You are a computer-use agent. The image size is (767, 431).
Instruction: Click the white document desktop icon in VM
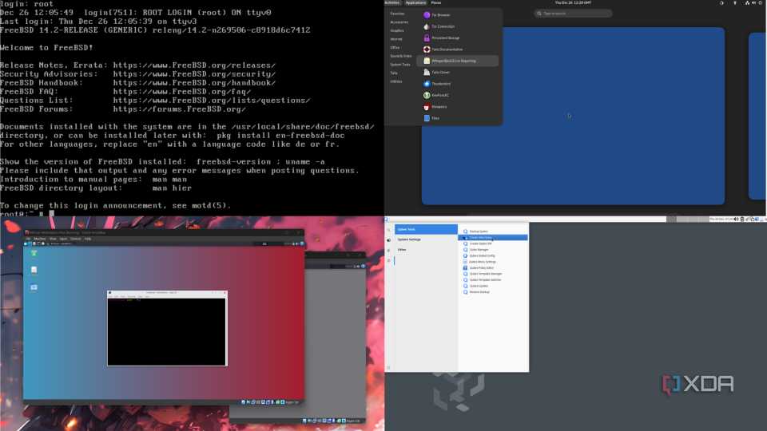click(x=34, y=270)
